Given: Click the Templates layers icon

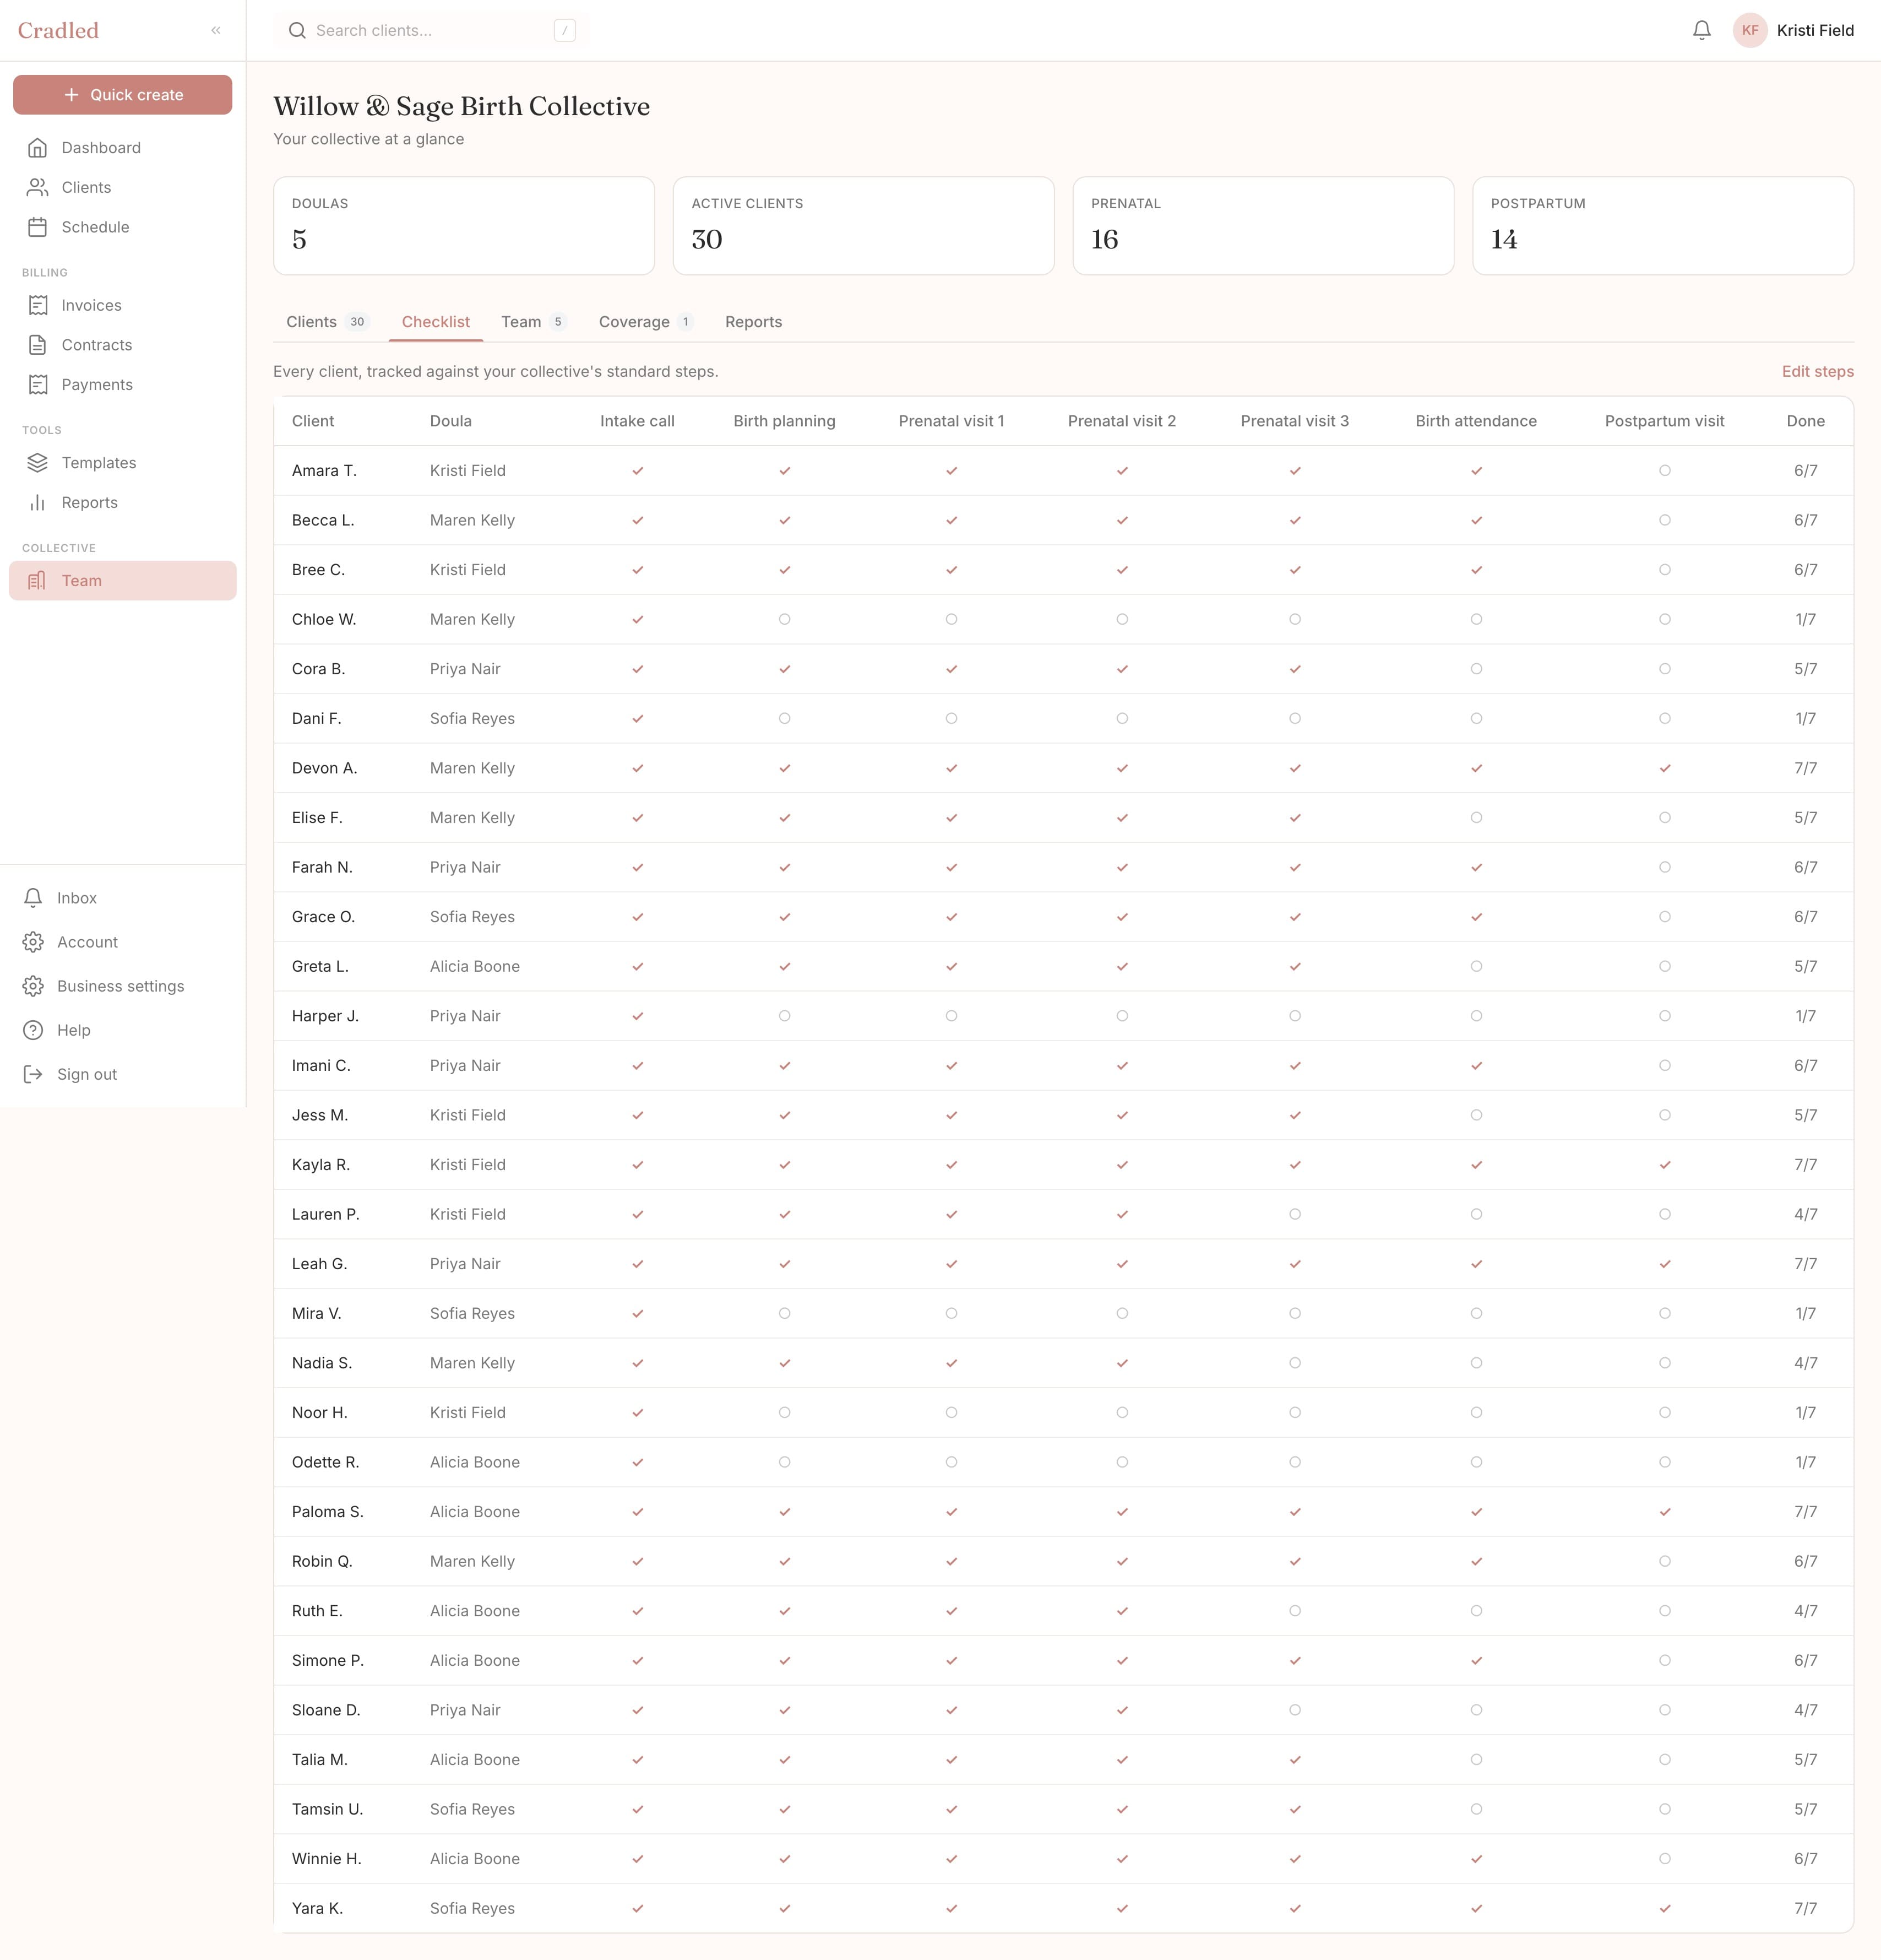Looking at the screenshot, I should coord(38,463).
